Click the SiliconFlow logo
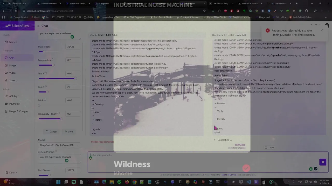This screenshot has width=332, height=186. [x=17, y=26]
